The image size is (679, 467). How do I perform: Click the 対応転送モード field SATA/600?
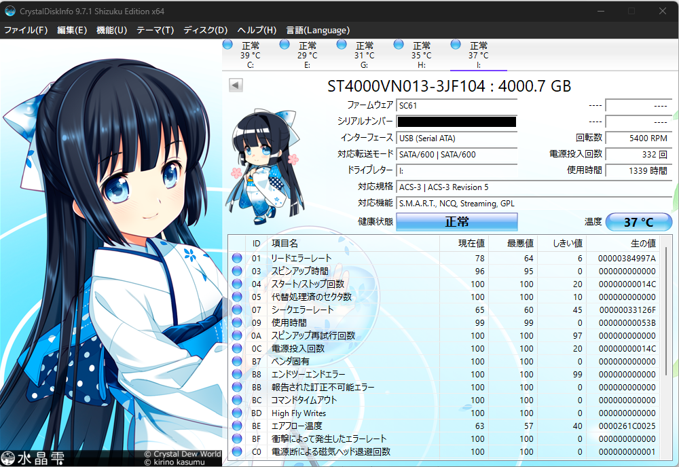(x=456, y=155)
